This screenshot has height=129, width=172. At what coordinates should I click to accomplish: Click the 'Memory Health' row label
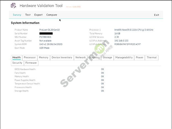click(21, 76)
